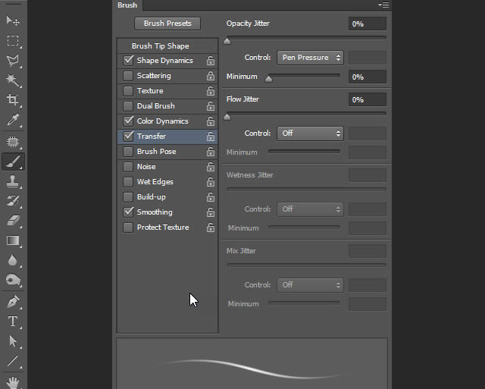The height and width of the screenshot is (389, 485).
Task: Click the opacity Minimum percentage field
Action: (x=368, y=77)
